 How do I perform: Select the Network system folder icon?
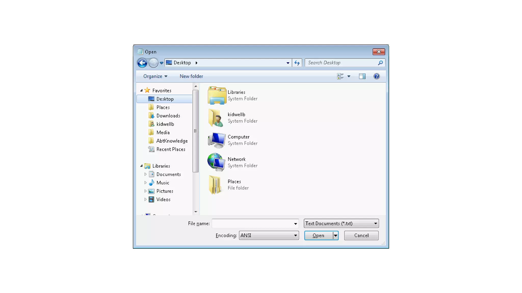[x=216, y=162]
